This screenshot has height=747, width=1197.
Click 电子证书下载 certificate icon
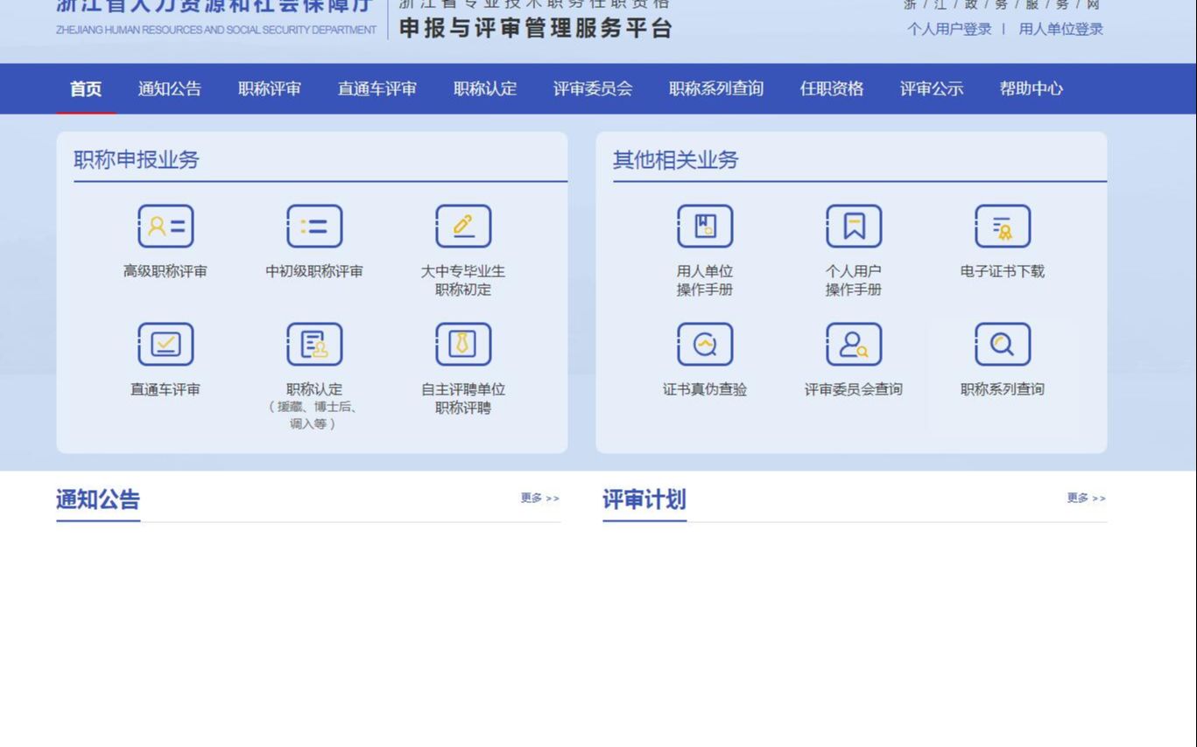[1003, 227]
